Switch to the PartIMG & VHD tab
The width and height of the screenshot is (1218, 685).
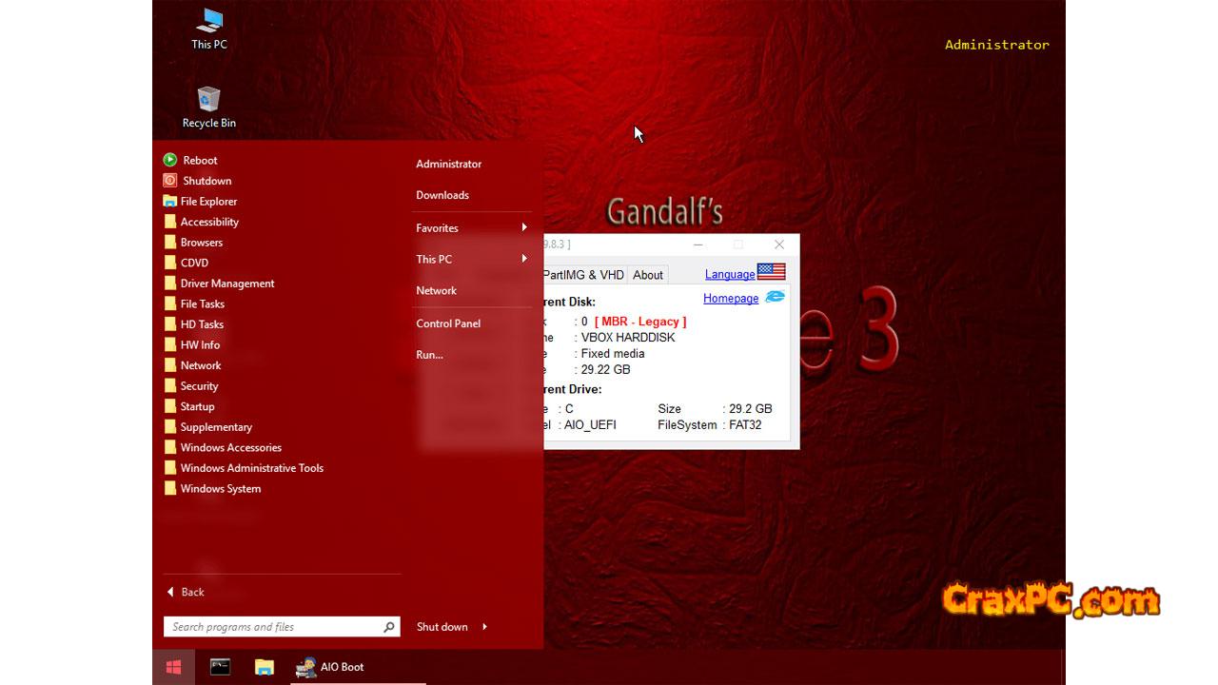[584, 275]
